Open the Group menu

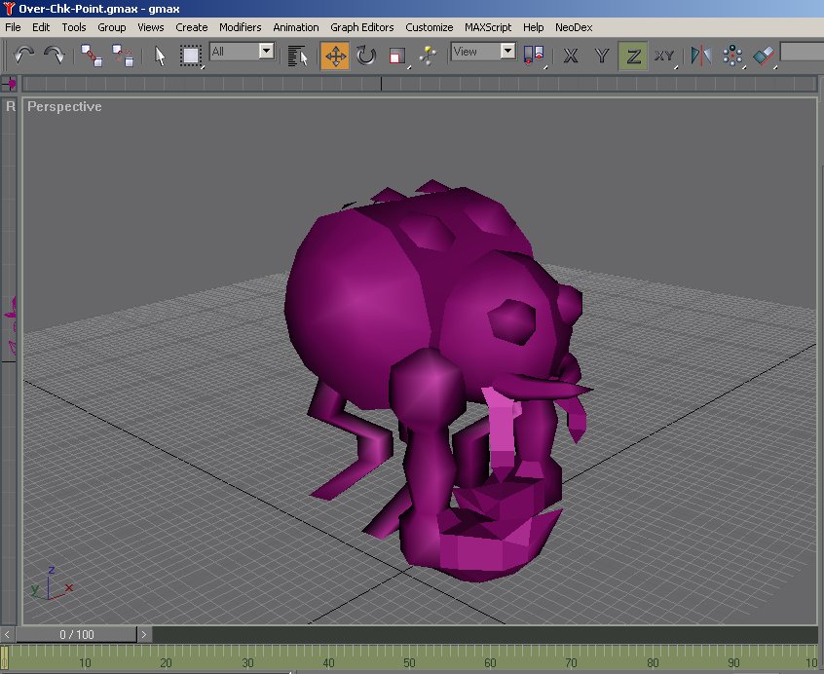(111, 27)
